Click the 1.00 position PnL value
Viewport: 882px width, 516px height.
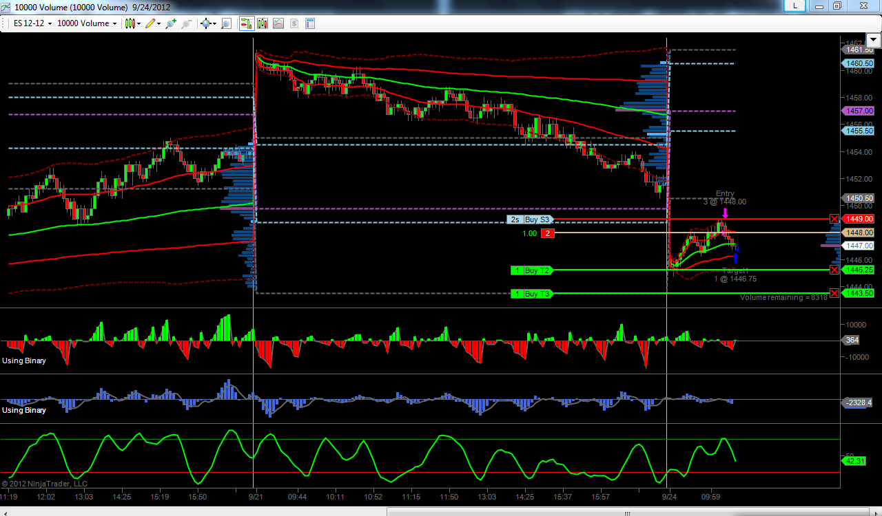[x=529, y=234]
